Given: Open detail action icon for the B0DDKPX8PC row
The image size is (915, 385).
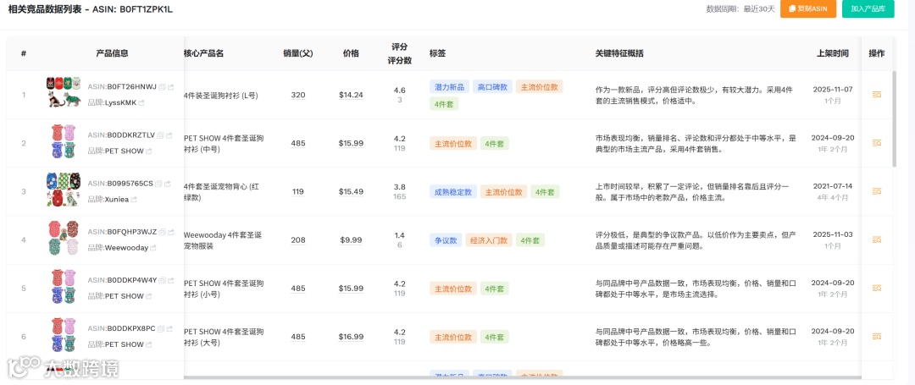Looking at the screenshot, I should [x=877, y=336].
